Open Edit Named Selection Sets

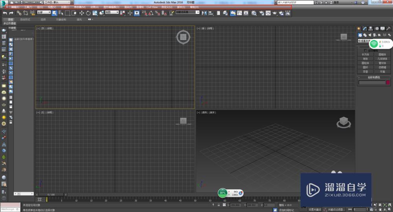[x=171, y=13]
